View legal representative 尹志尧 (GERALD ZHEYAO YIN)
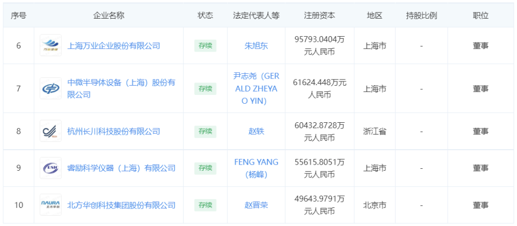Viewport: 517px width, 226px height. (x=256, y=89)
